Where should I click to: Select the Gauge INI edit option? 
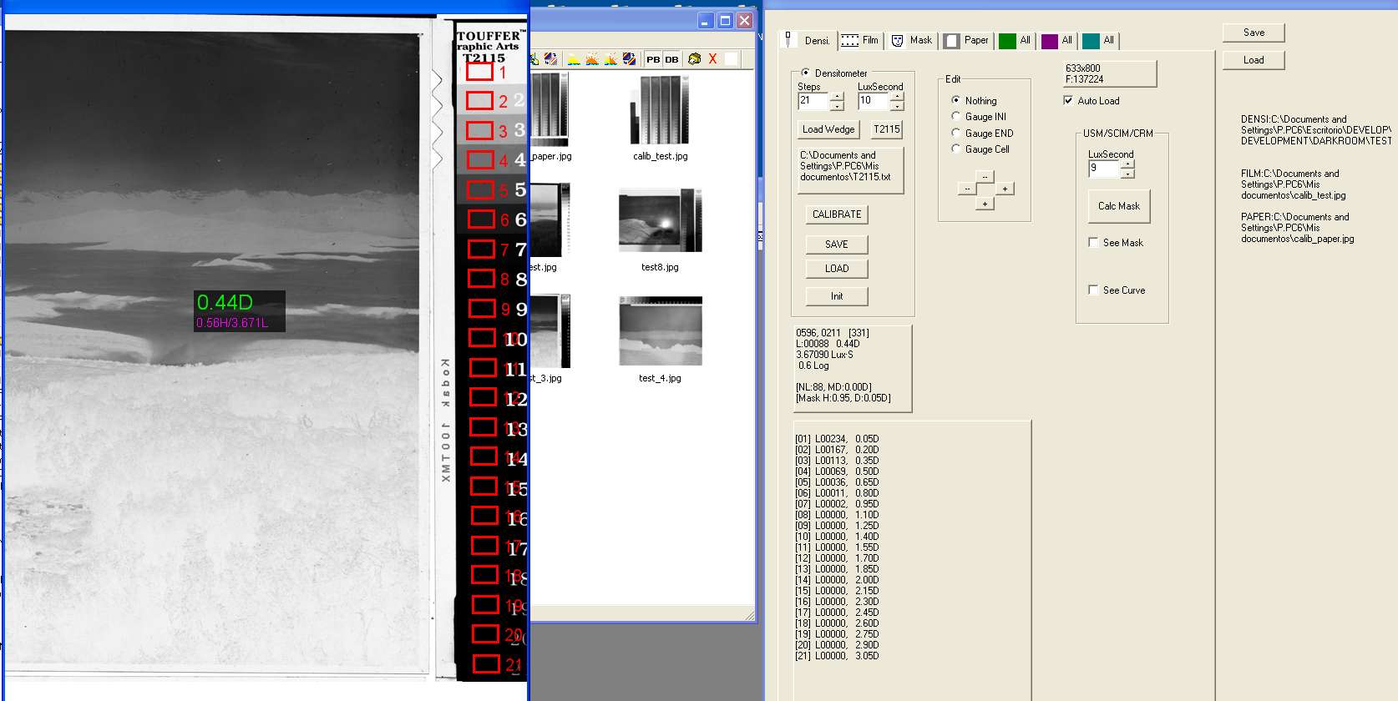pyautogui.click(x=956, y=116)
